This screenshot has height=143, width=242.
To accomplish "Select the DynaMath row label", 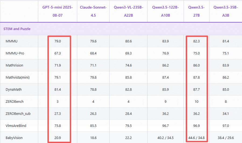I will (x=13, y=90).
